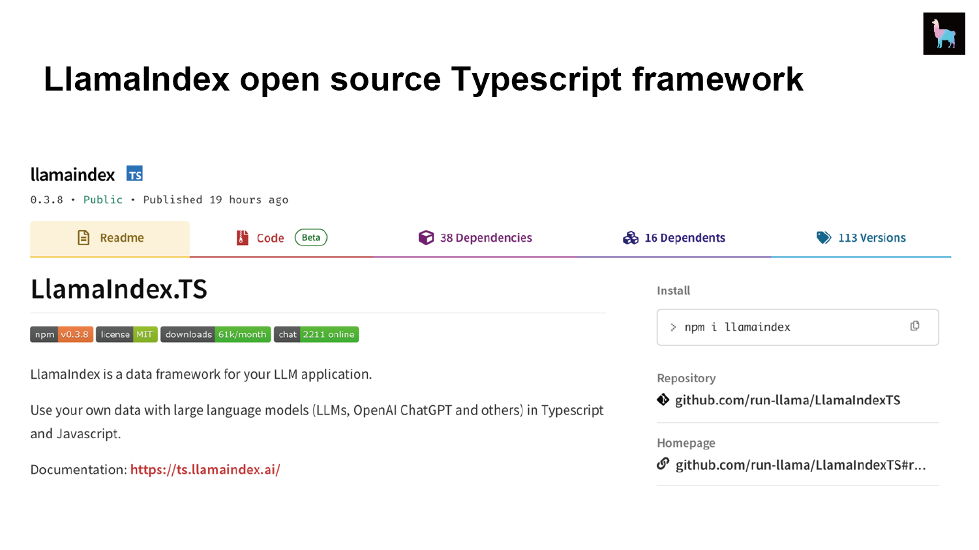The width and height of the screenshot is (979, 550).
Task: Click the llama logo in top corner
Action: tap(944, 33)
